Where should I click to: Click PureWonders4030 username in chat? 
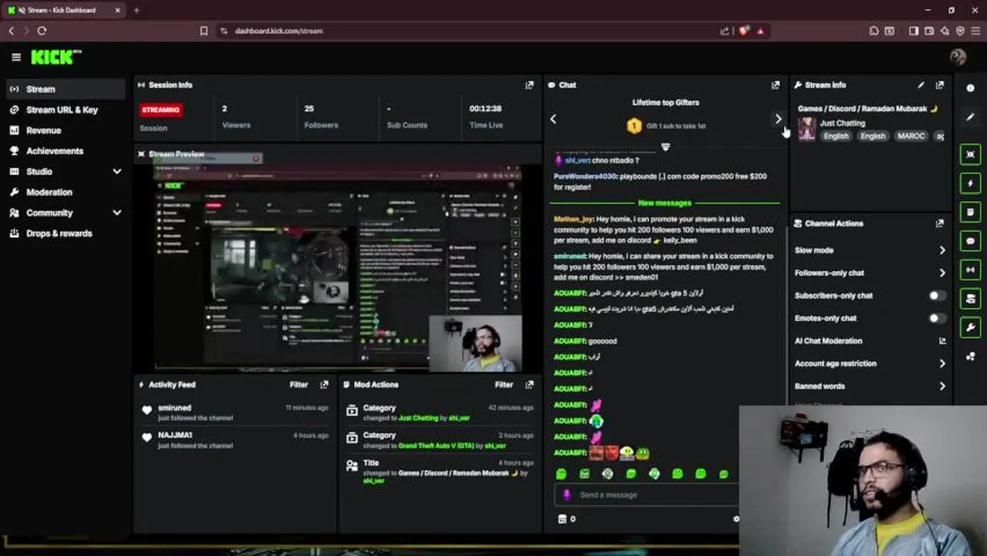tap(585, 176)
